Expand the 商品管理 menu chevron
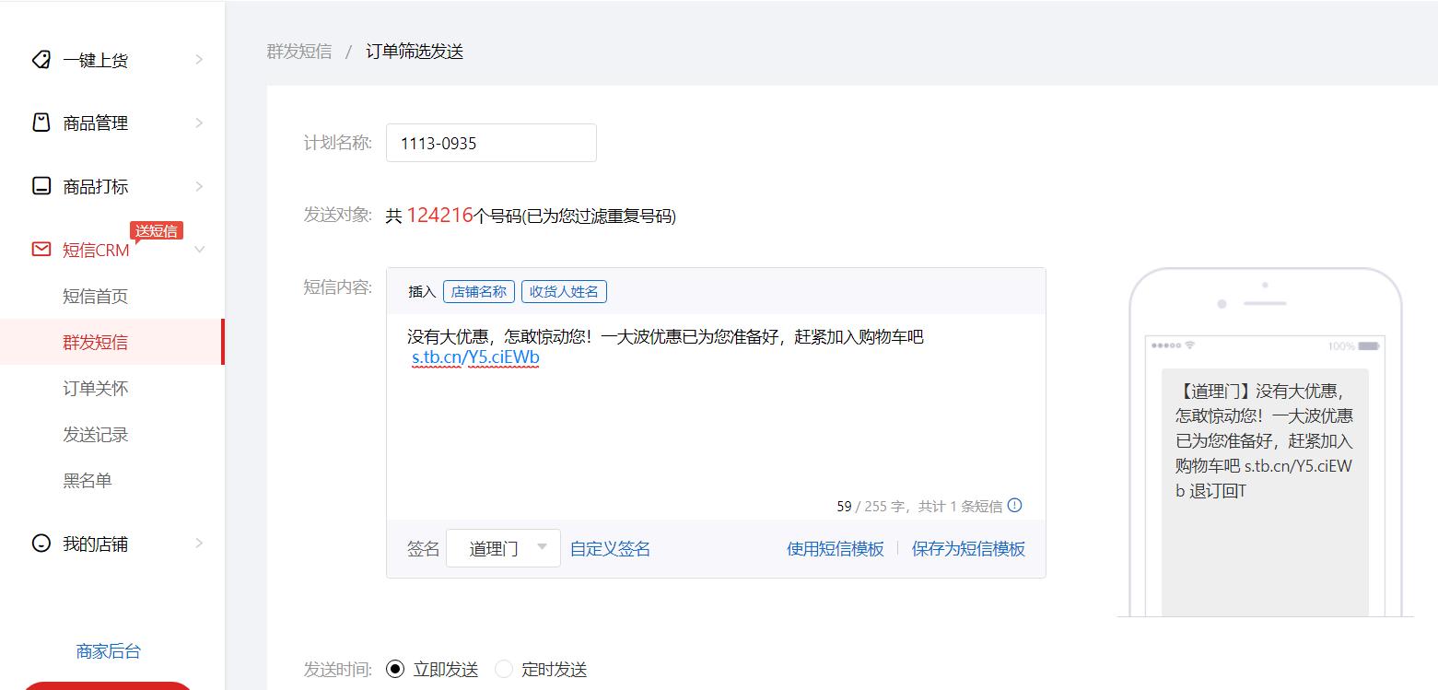Viewport: 1438px width, 690px height. tap(200, 123)
